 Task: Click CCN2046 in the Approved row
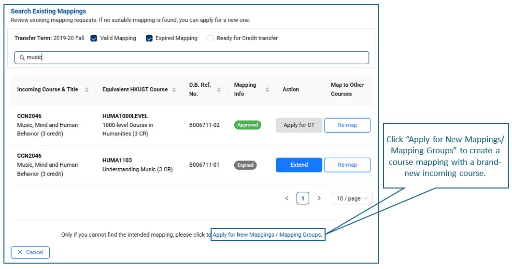(x=29, y=116)
